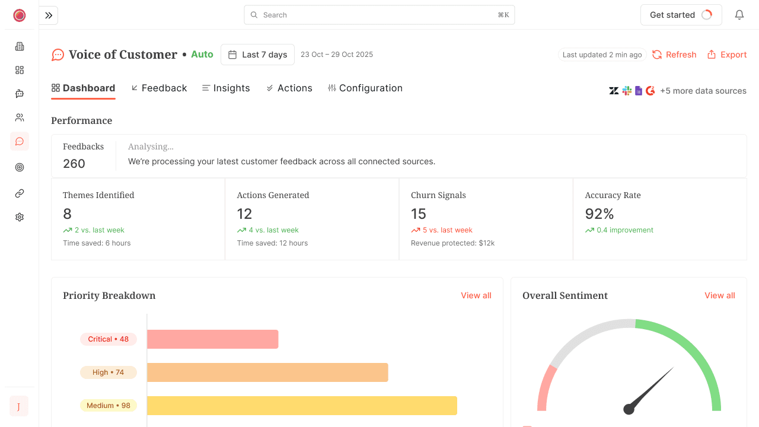Click the Refresh button
The height and width of the screenshot is (427, 759).
pyautogui.click(x=674, y=55)
